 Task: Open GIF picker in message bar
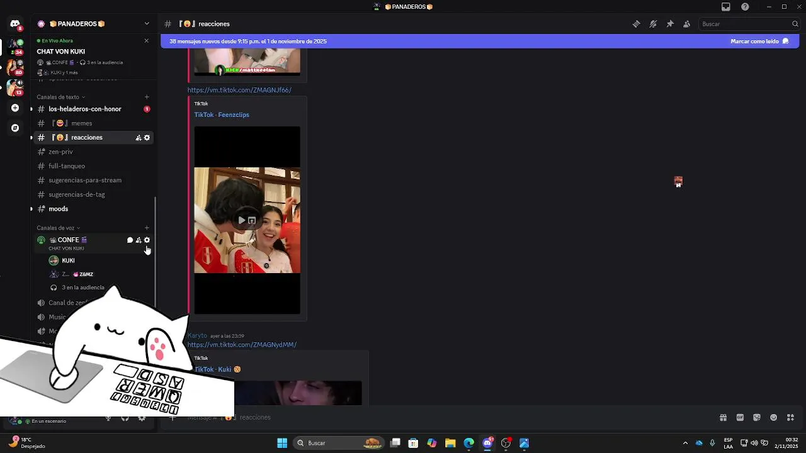point(740,417)
